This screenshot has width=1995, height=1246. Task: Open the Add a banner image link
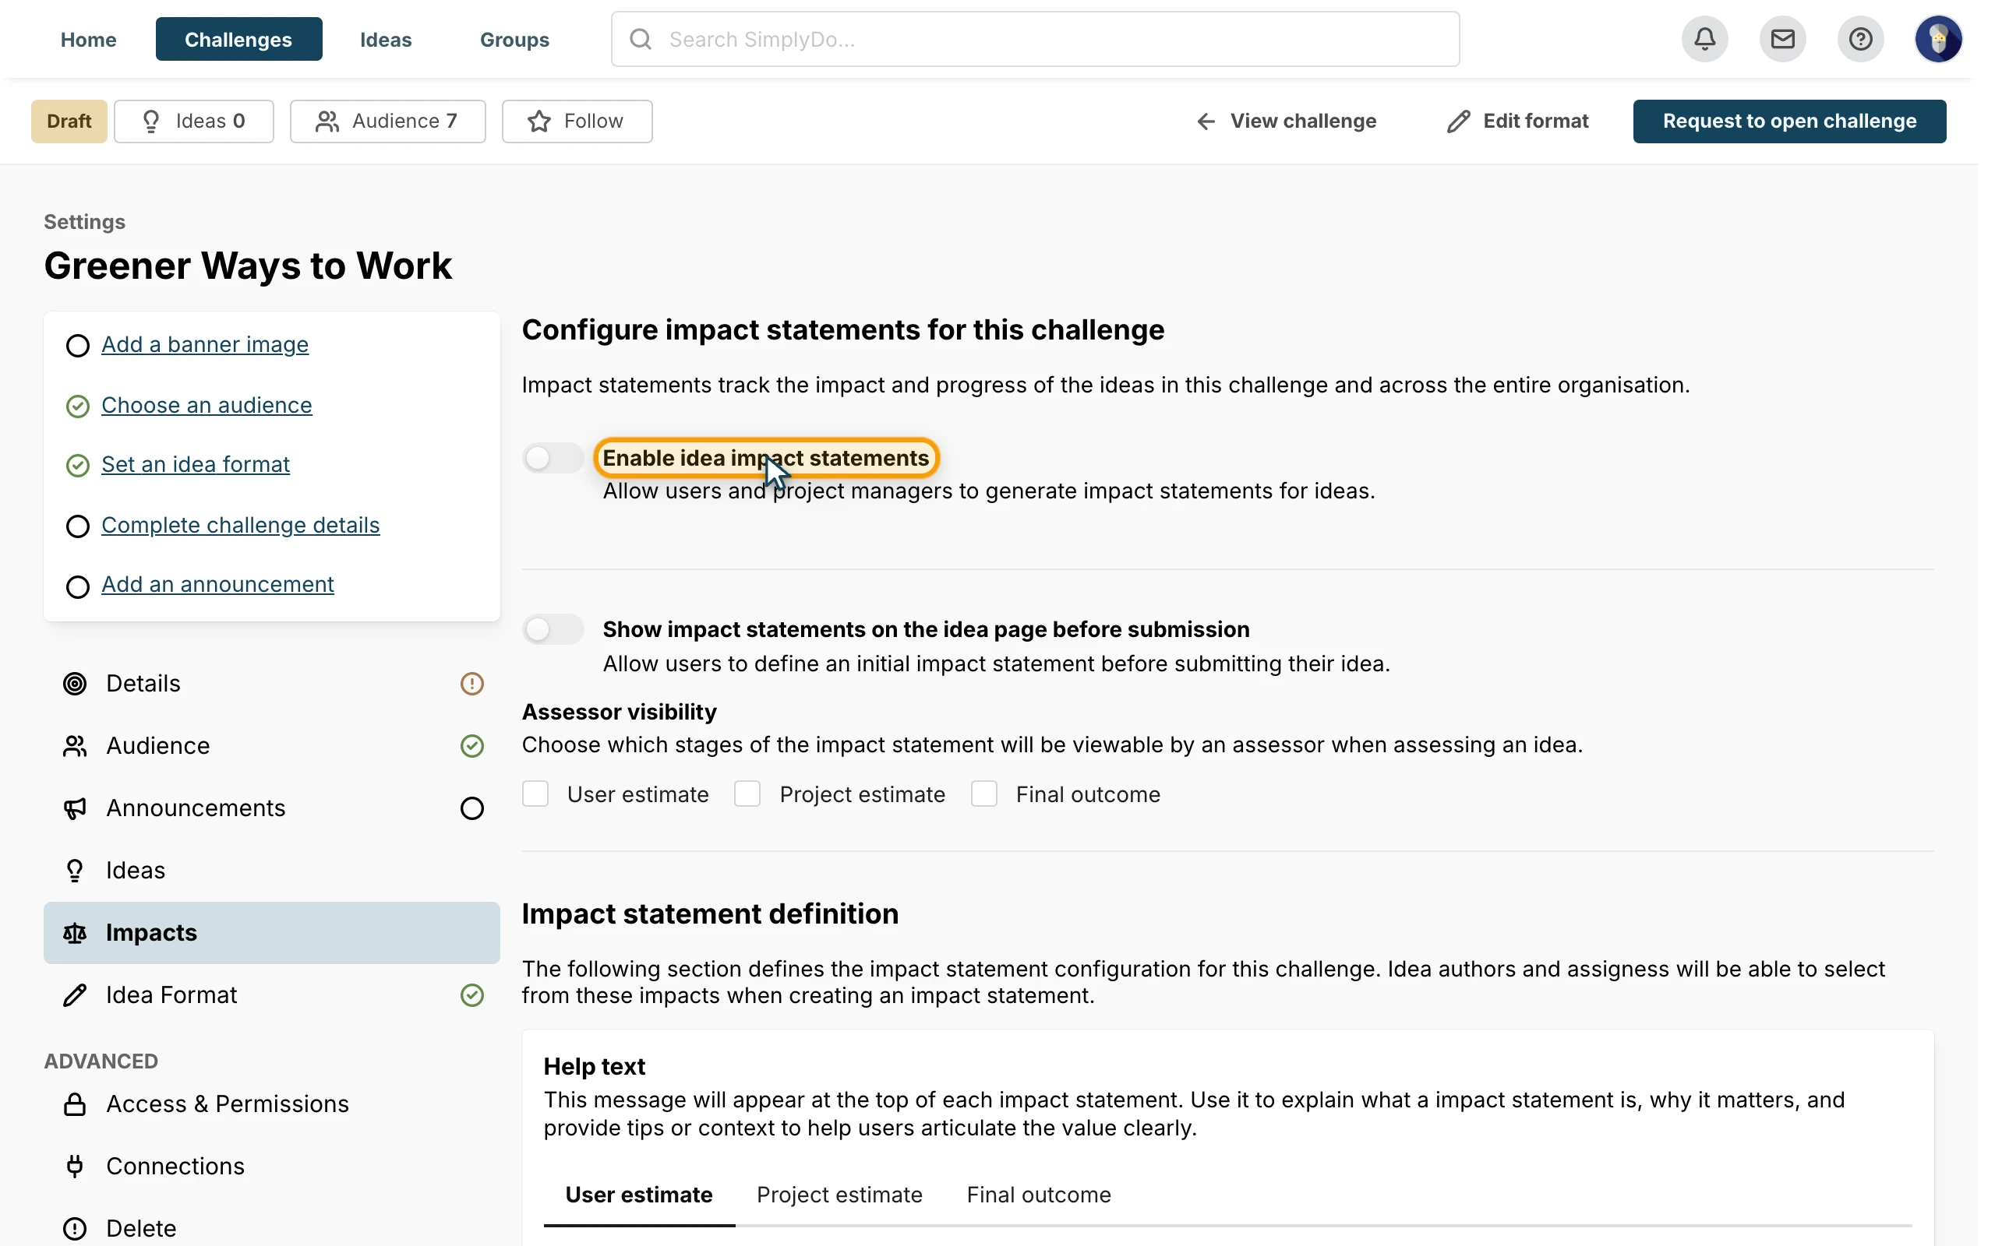tap(205, 344)
